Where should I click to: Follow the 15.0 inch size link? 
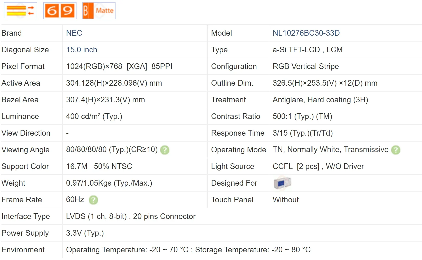coord(82,50)
